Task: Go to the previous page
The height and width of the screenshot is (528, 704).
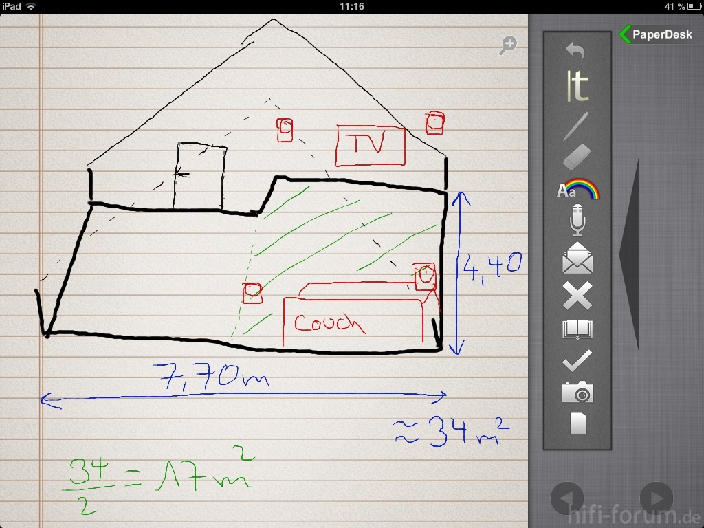Action: [x=567, y=498]
